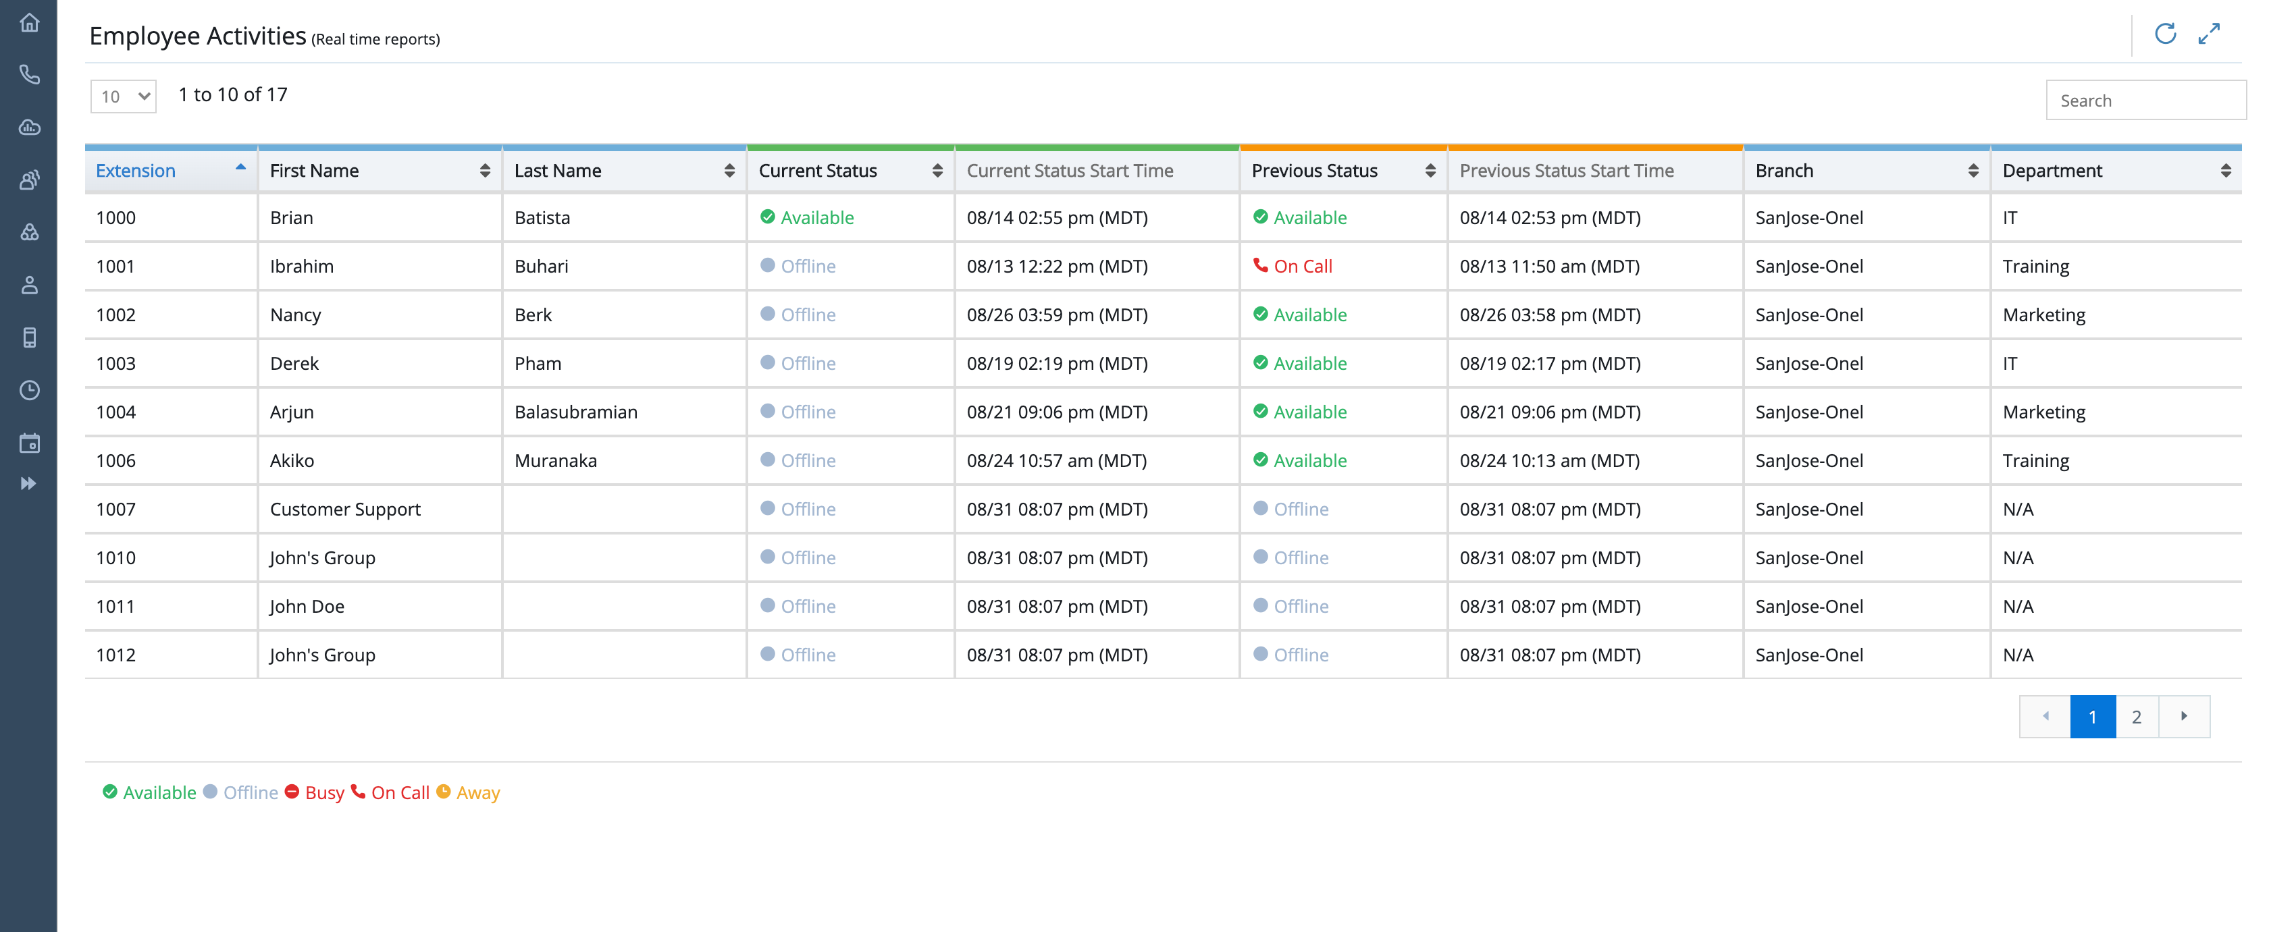Click 08/13 11:50 am (MDT) timestamp
Screen dimensions: 2269x932
coord(1549,266)
